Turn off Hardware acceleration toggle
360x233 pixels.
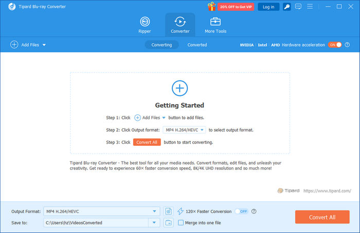point(335,45)
